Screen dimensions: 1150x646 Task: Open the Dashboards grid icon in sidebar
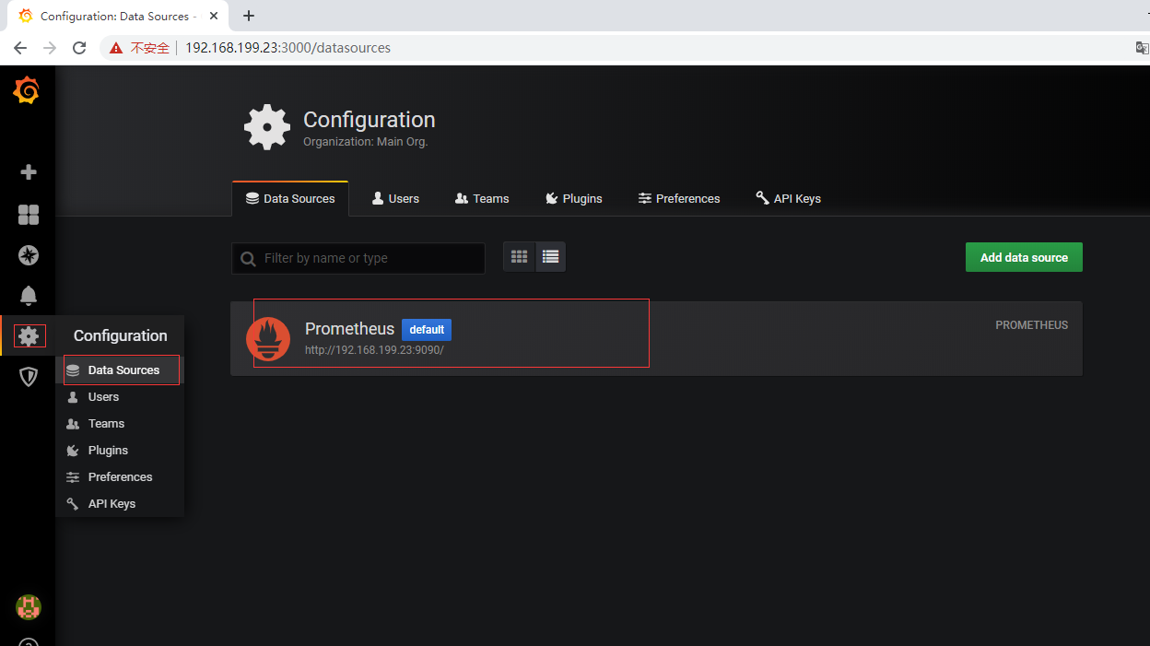(29, 215)
